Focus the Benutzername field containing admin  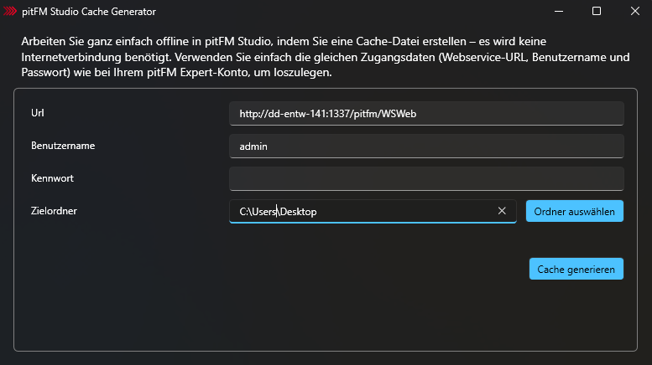(426, 146)
